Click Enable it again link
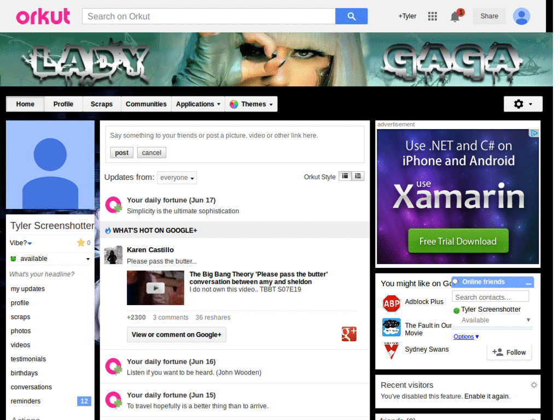560x420 pixels. click(x=487, y=396)
